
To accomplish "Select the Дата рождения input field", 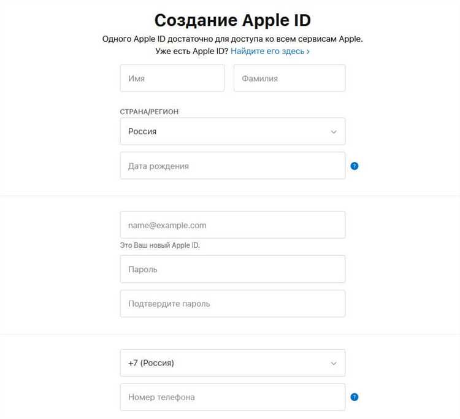I will click(x=232, y=166).
